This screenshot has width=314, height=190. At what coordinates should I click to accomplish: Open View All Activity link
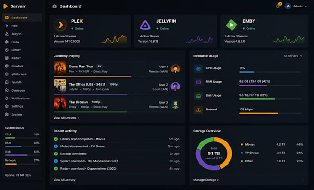point(64,180)
